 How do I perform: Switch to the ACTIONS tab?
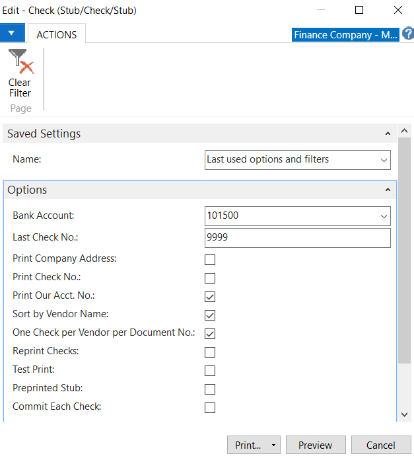[56, 34]
